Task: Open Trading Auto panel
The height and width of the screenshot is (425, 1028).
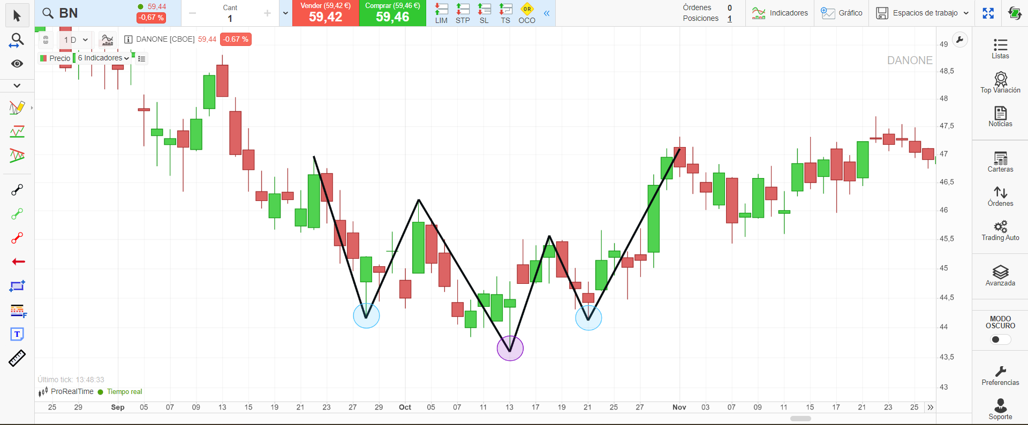Action: click(1000, 230)
